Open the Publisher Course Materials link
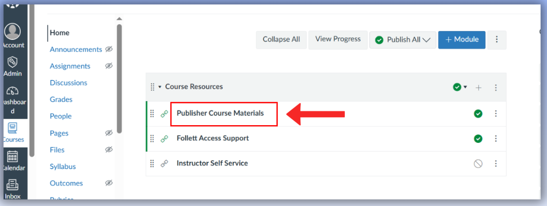Viewport: 547px width, 206px height. [220, 113]
